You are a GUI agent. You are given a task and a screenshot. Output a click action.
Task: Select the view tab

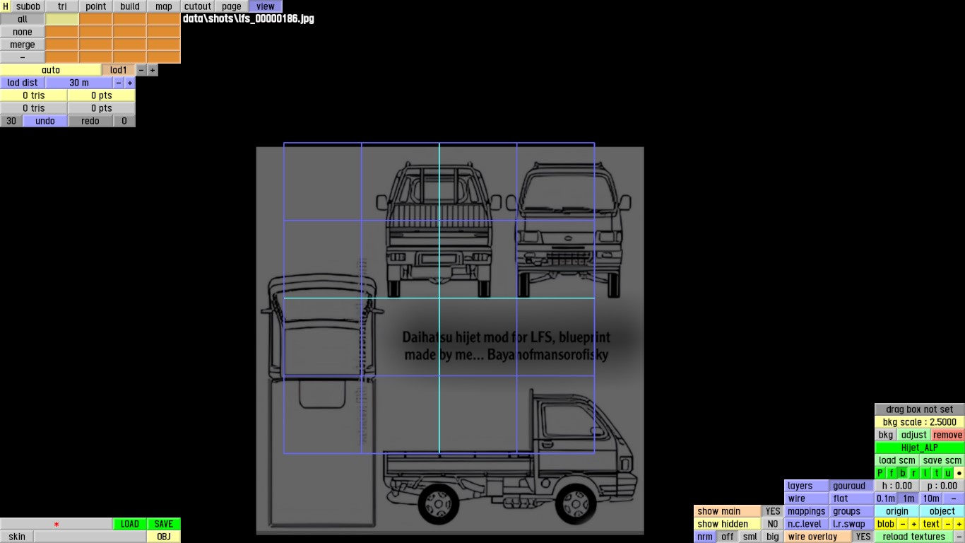coord(266,6)
